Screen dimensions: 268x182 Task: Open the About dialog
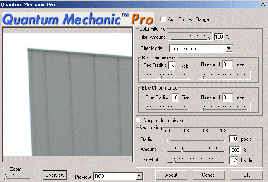click(171, 175)
